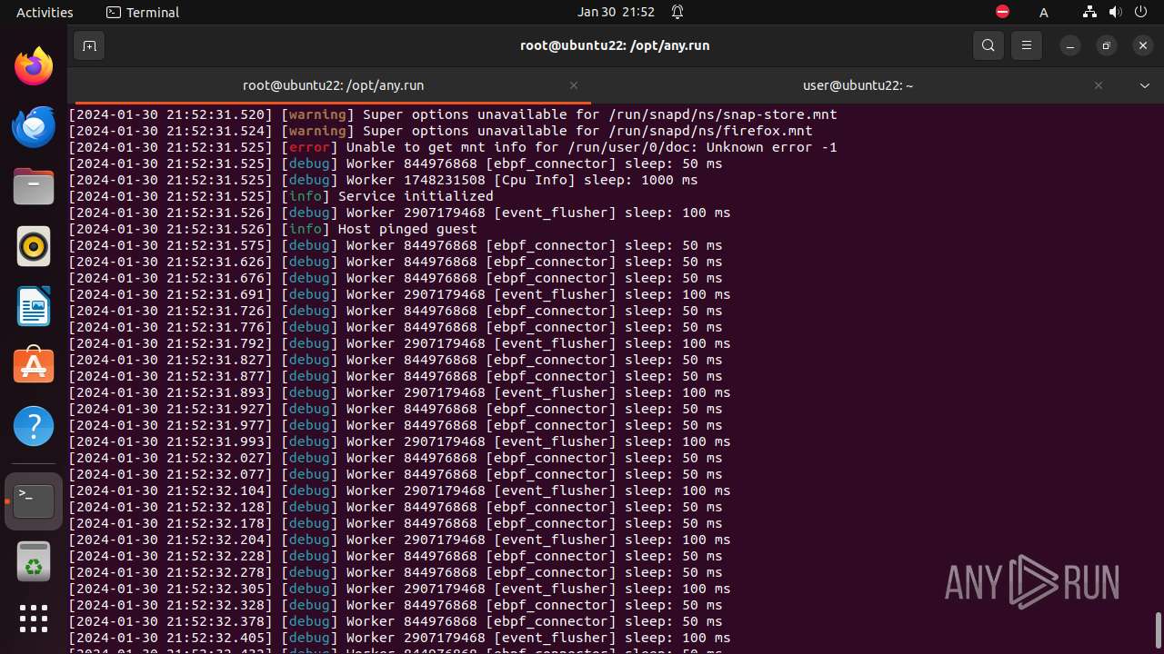This screenshot has height=654, width=1164.
Task: Focus the Terminal dock icon
Action: point(34,501)
